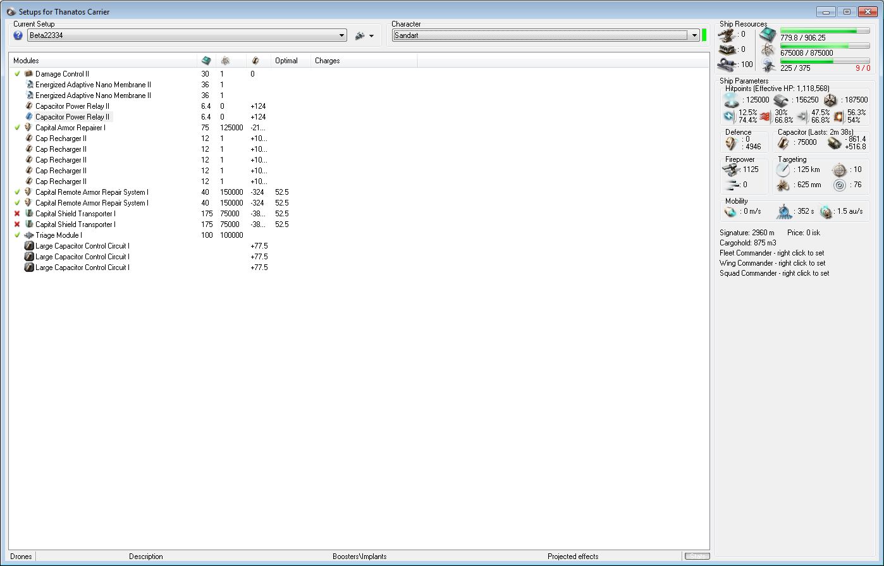Click the powergrid column header icon
The height and width of the screenshot is (566, 884).
(x=225, y=61)
